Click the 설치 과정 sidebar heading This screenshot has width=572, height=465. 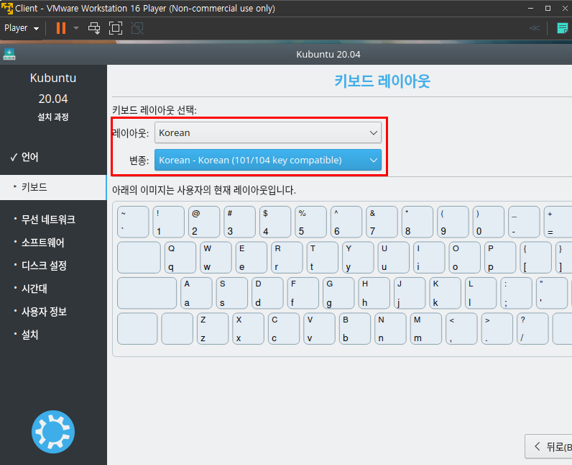[53, 117]
